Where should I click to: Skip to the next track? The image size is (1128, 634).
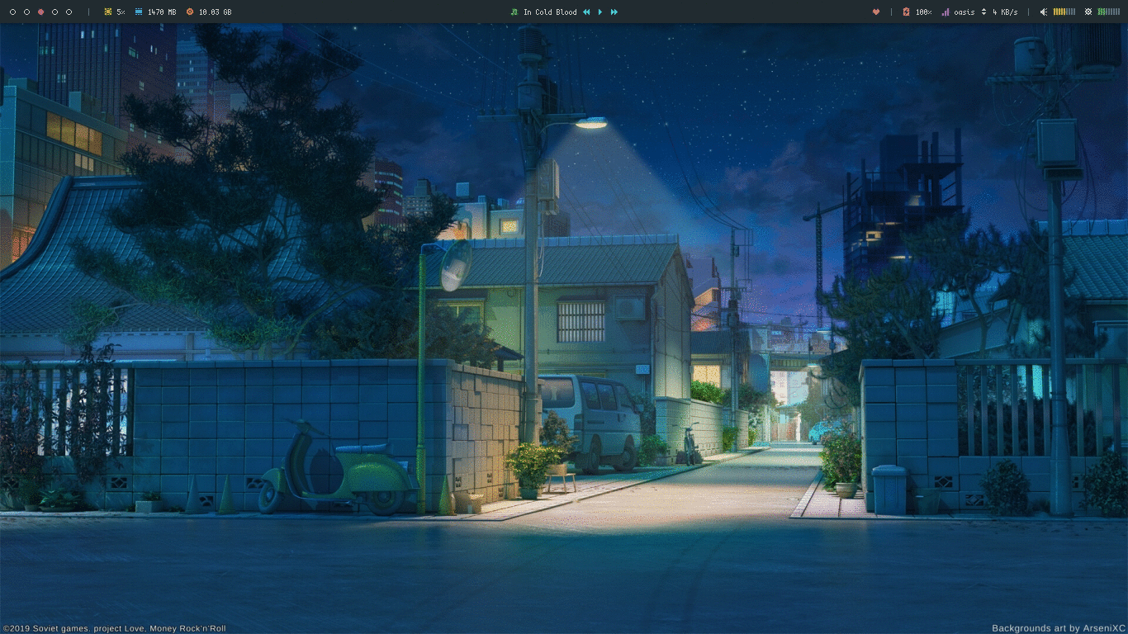click(x=614, y=12)
